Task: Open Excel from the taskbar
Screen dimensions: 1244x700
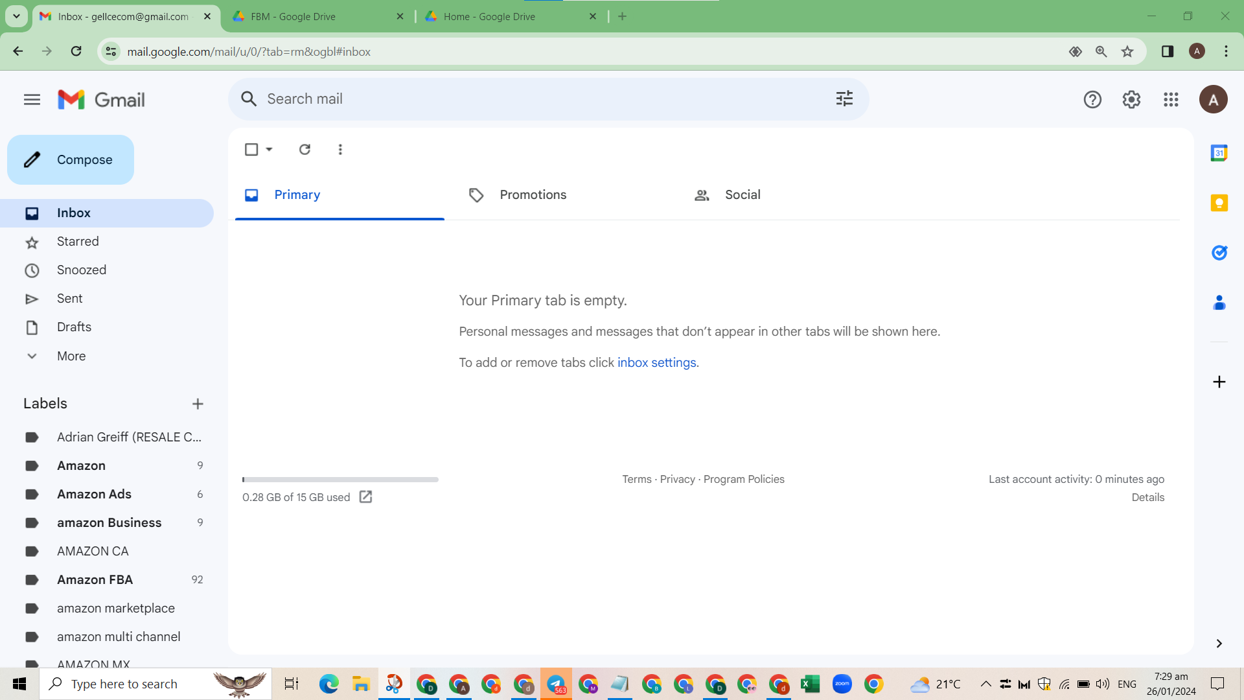Action: point(810,684)
